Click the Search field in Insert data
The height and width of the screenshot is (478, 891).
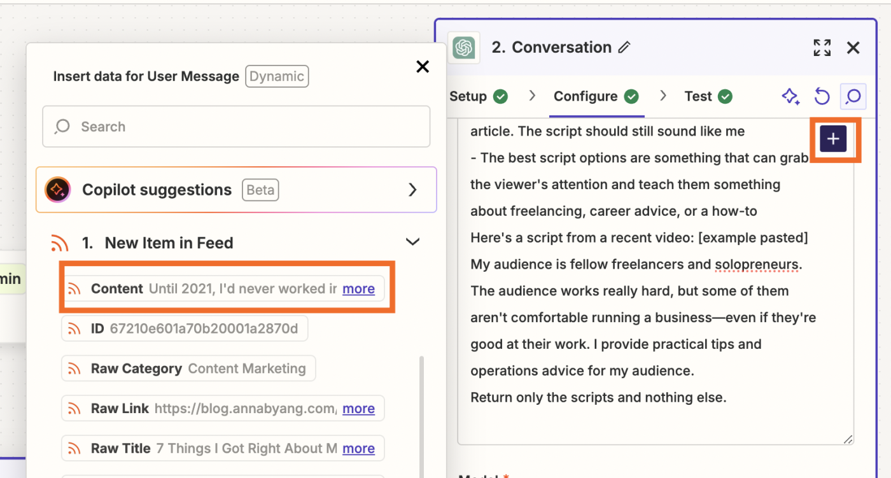pos(236,127)
